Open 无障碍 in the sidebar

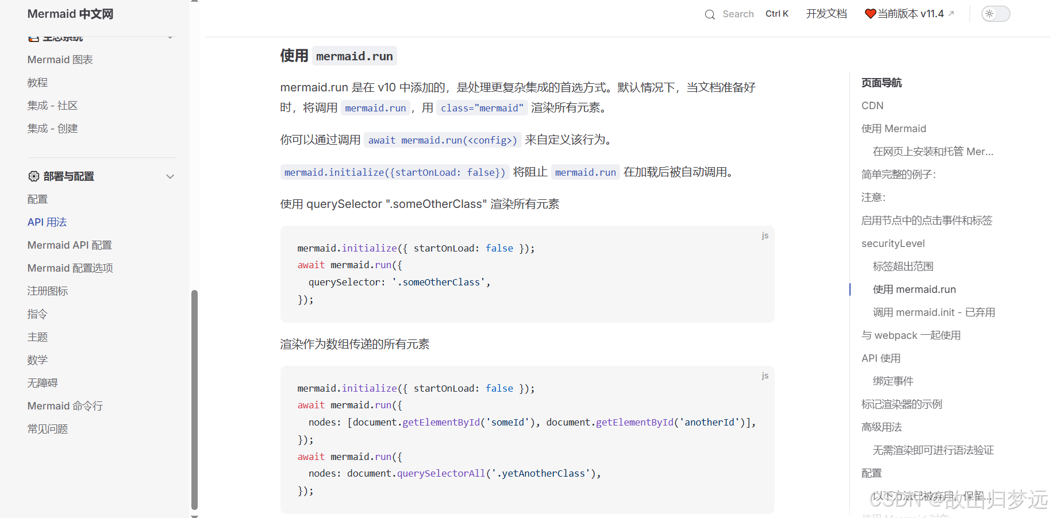click(43, 383)
